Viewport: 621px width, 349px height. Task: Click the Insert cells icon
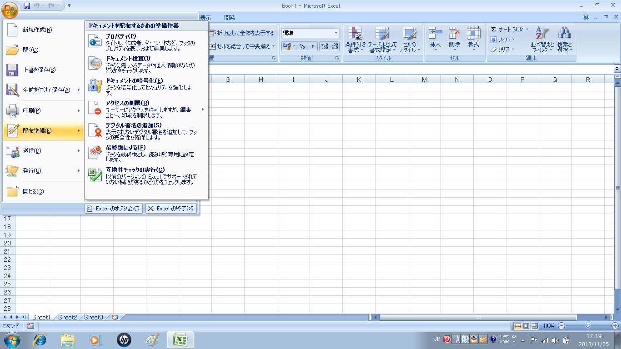click(435, 40)
